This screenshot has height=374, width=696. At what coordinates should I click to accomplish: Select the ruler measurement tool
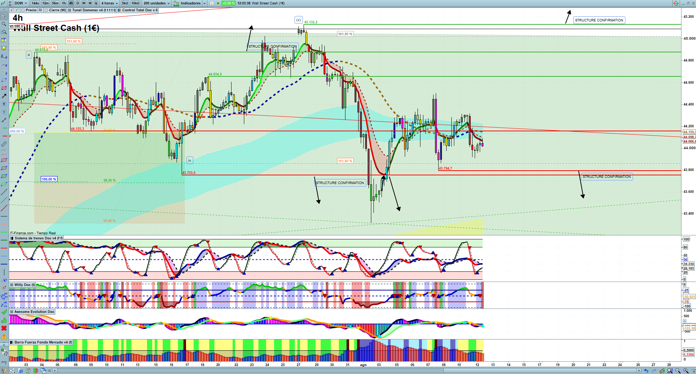[x=4, y=144]
